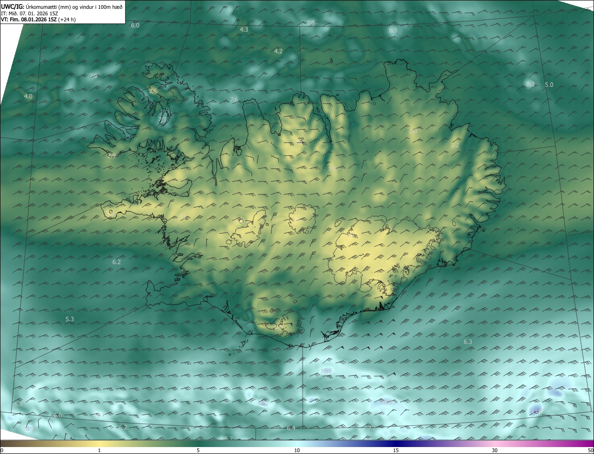Click the 4.2 value label

pyautogui.click(x=278, y=51)
